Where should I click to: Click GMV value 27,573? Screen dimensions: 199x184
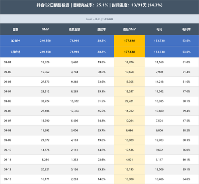pos(45,82)
